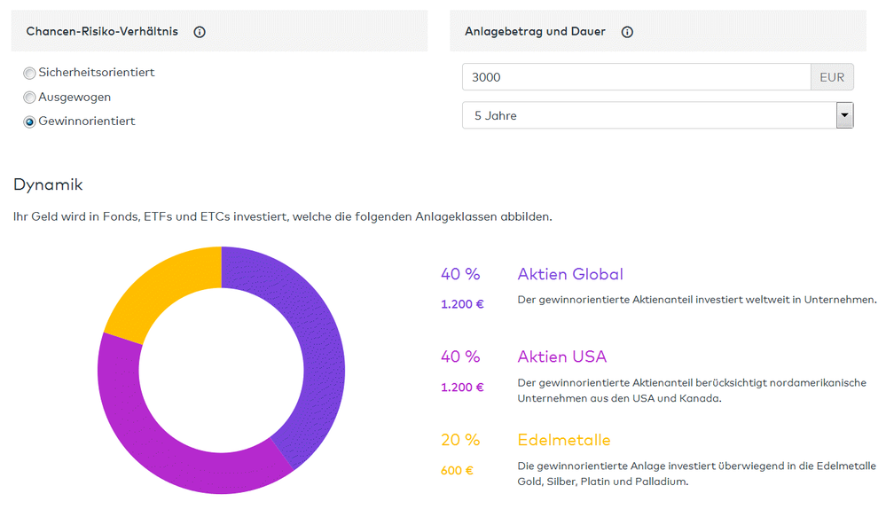
Task: Click the Dynamik section heading
Action: tap(48, 184)
